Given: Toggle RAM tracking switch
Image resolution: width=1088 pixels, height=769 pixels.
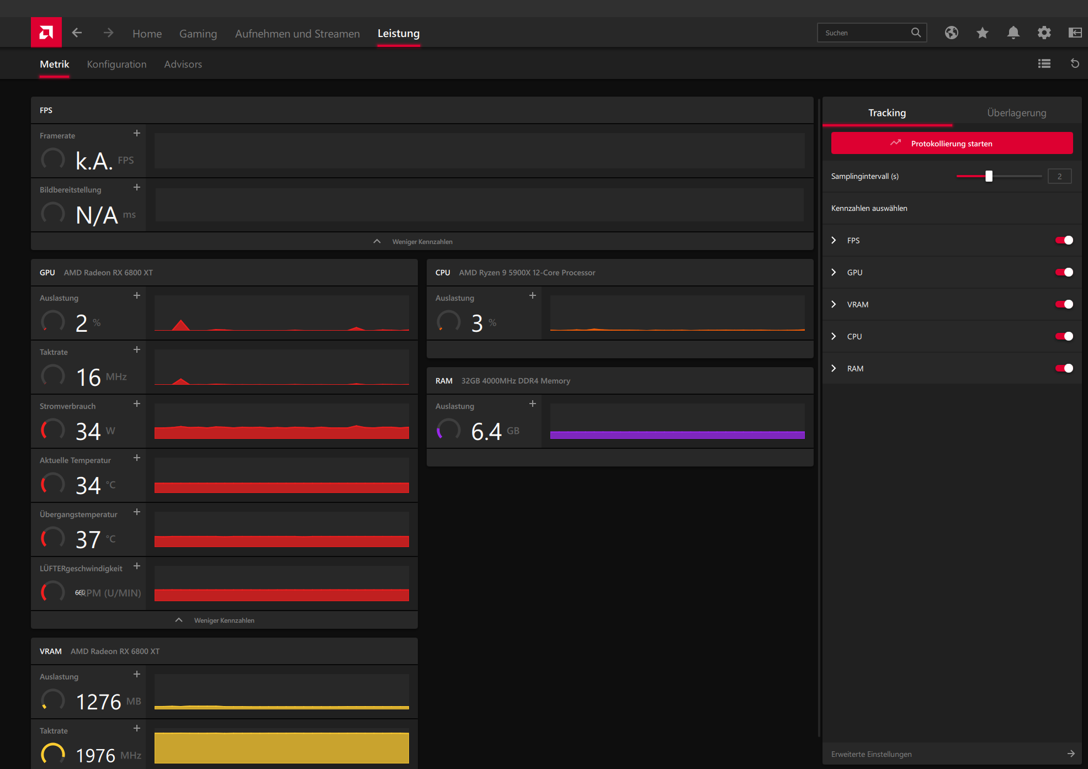Looking at the screenshot, I should pyautogui.click(x=1064, y=368).
